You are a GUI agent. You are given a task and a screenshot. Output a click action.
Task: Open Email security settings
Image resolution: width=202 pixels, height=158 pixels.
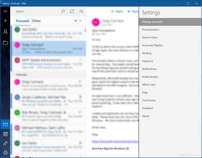pyautogui.click(x=150, y=77)
